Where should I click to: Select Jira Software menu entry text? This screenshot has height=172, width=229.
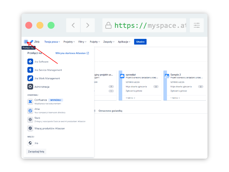(x=41, y=62)
